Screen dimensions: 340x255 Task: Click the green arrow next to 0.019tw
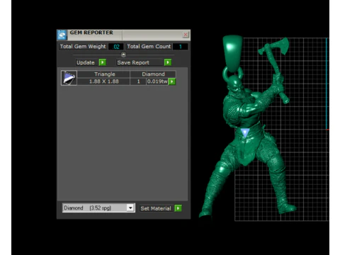pos(172,81)
